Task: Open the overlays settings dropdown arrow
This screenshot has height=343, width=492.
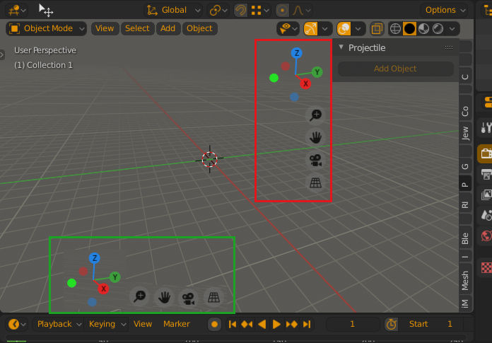Action: 358,29
